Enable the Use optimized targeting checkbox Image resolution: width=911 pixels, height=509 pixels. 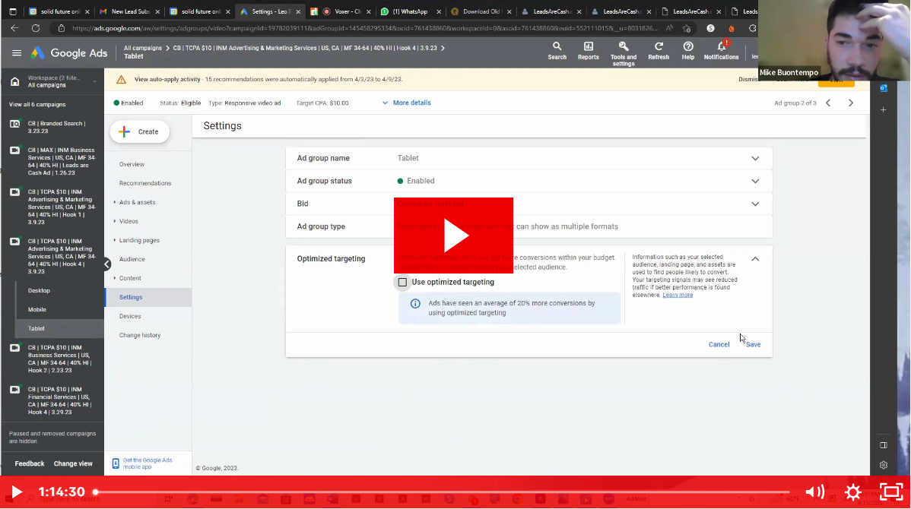click(402, 282)
